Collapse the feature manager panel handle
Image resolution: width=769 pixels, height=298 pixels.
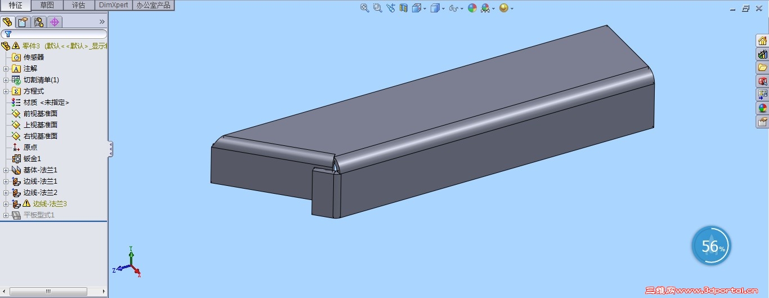pos(110,149)
